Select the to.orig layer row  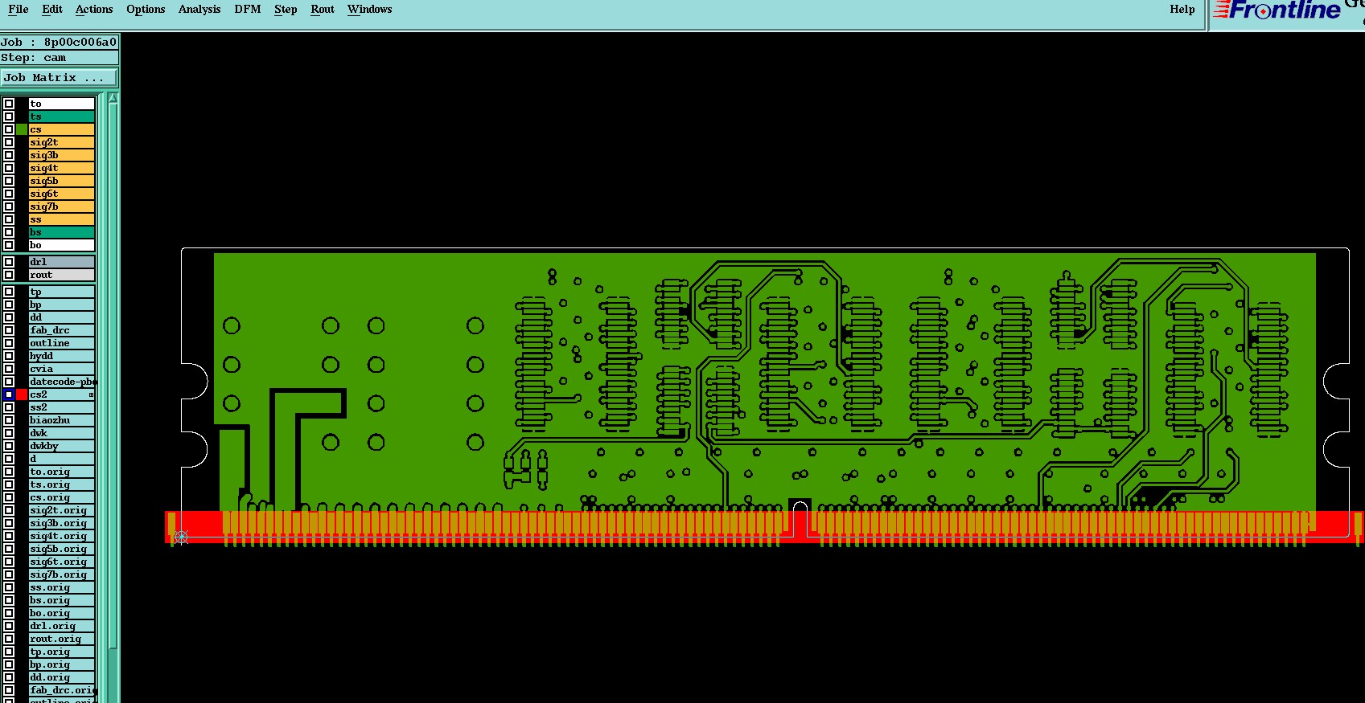point(62,472)
